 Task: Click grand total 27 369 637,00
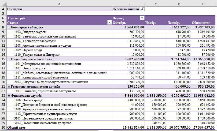[203, 128]
